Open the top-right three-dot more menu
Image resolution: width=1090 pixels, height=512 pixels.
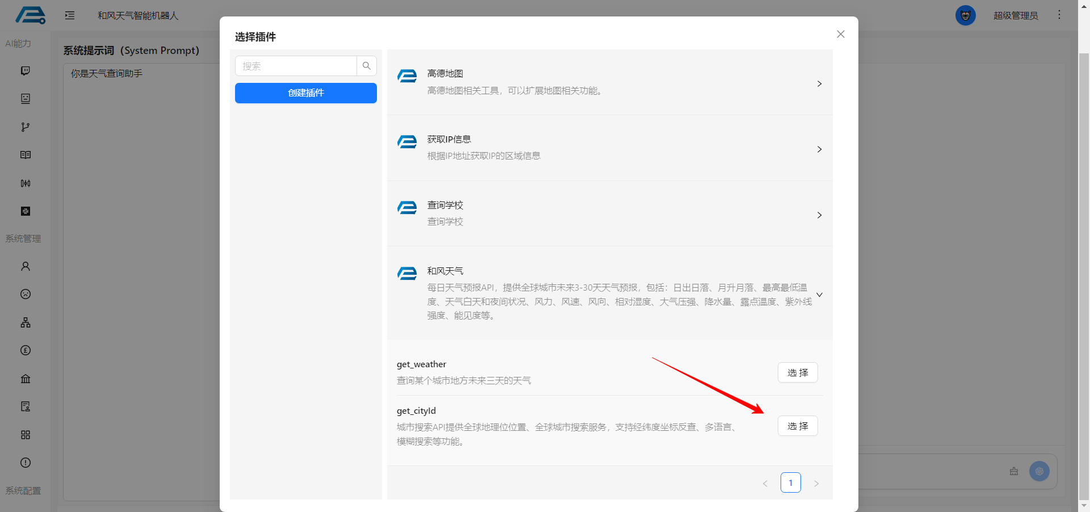1059,15
